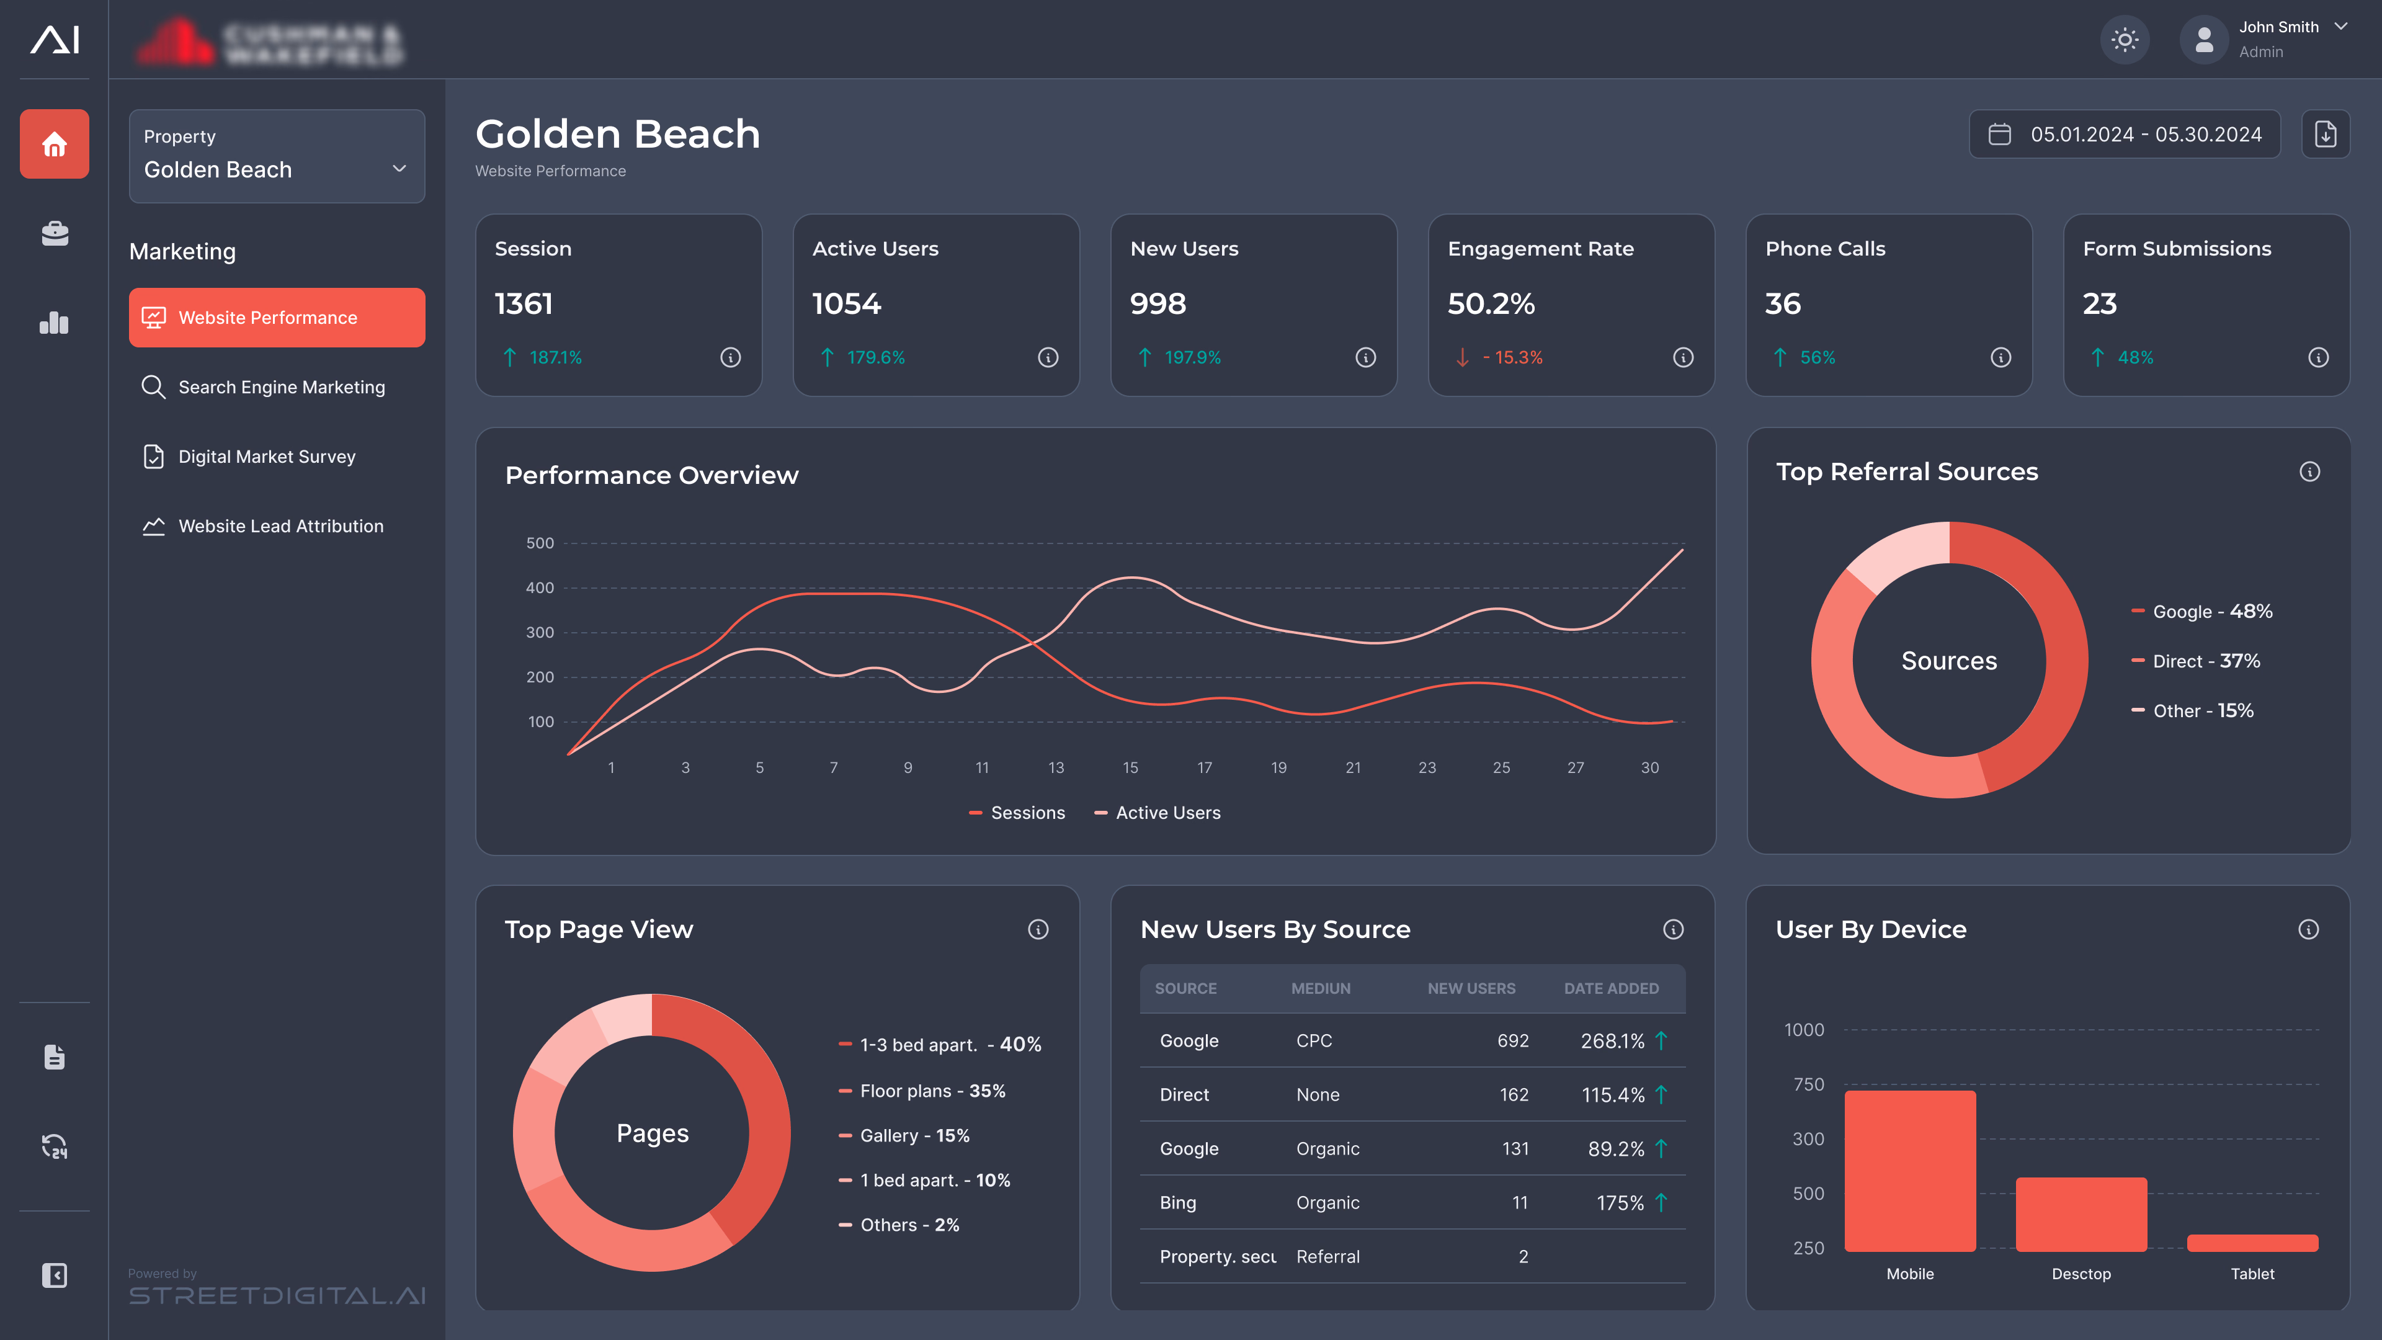Click the 268.1% value in Google CPC row
This screenshot has height=1340, width=2382.
[x=1613, y=1040]
